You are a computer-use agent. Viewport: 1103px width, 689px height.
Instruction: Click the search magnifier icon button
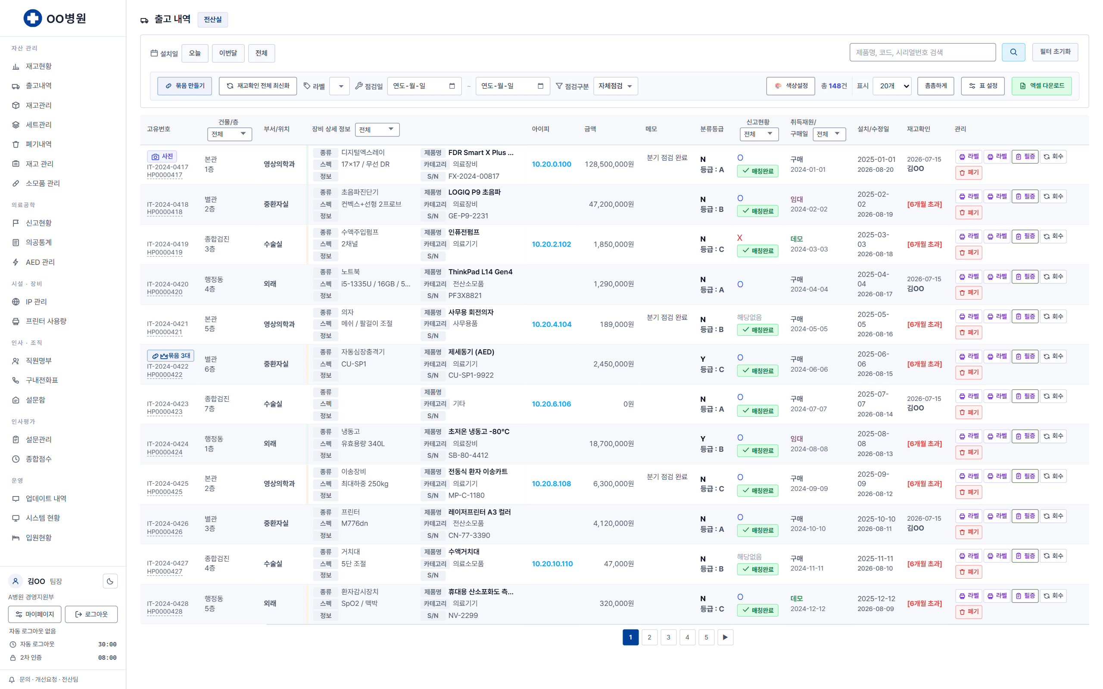[1013, 53]
